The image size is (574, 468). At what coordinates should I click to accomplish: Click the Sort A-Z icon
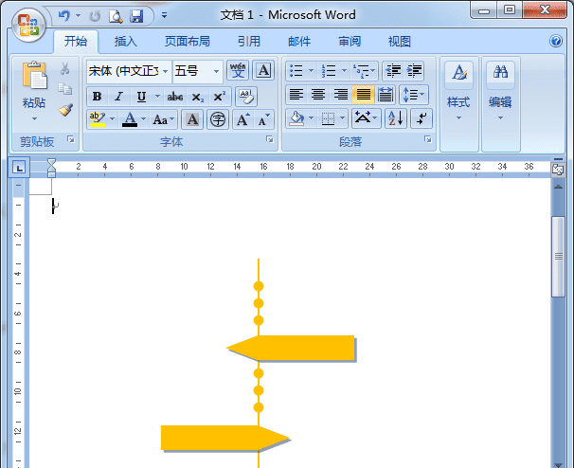(396, 118)
